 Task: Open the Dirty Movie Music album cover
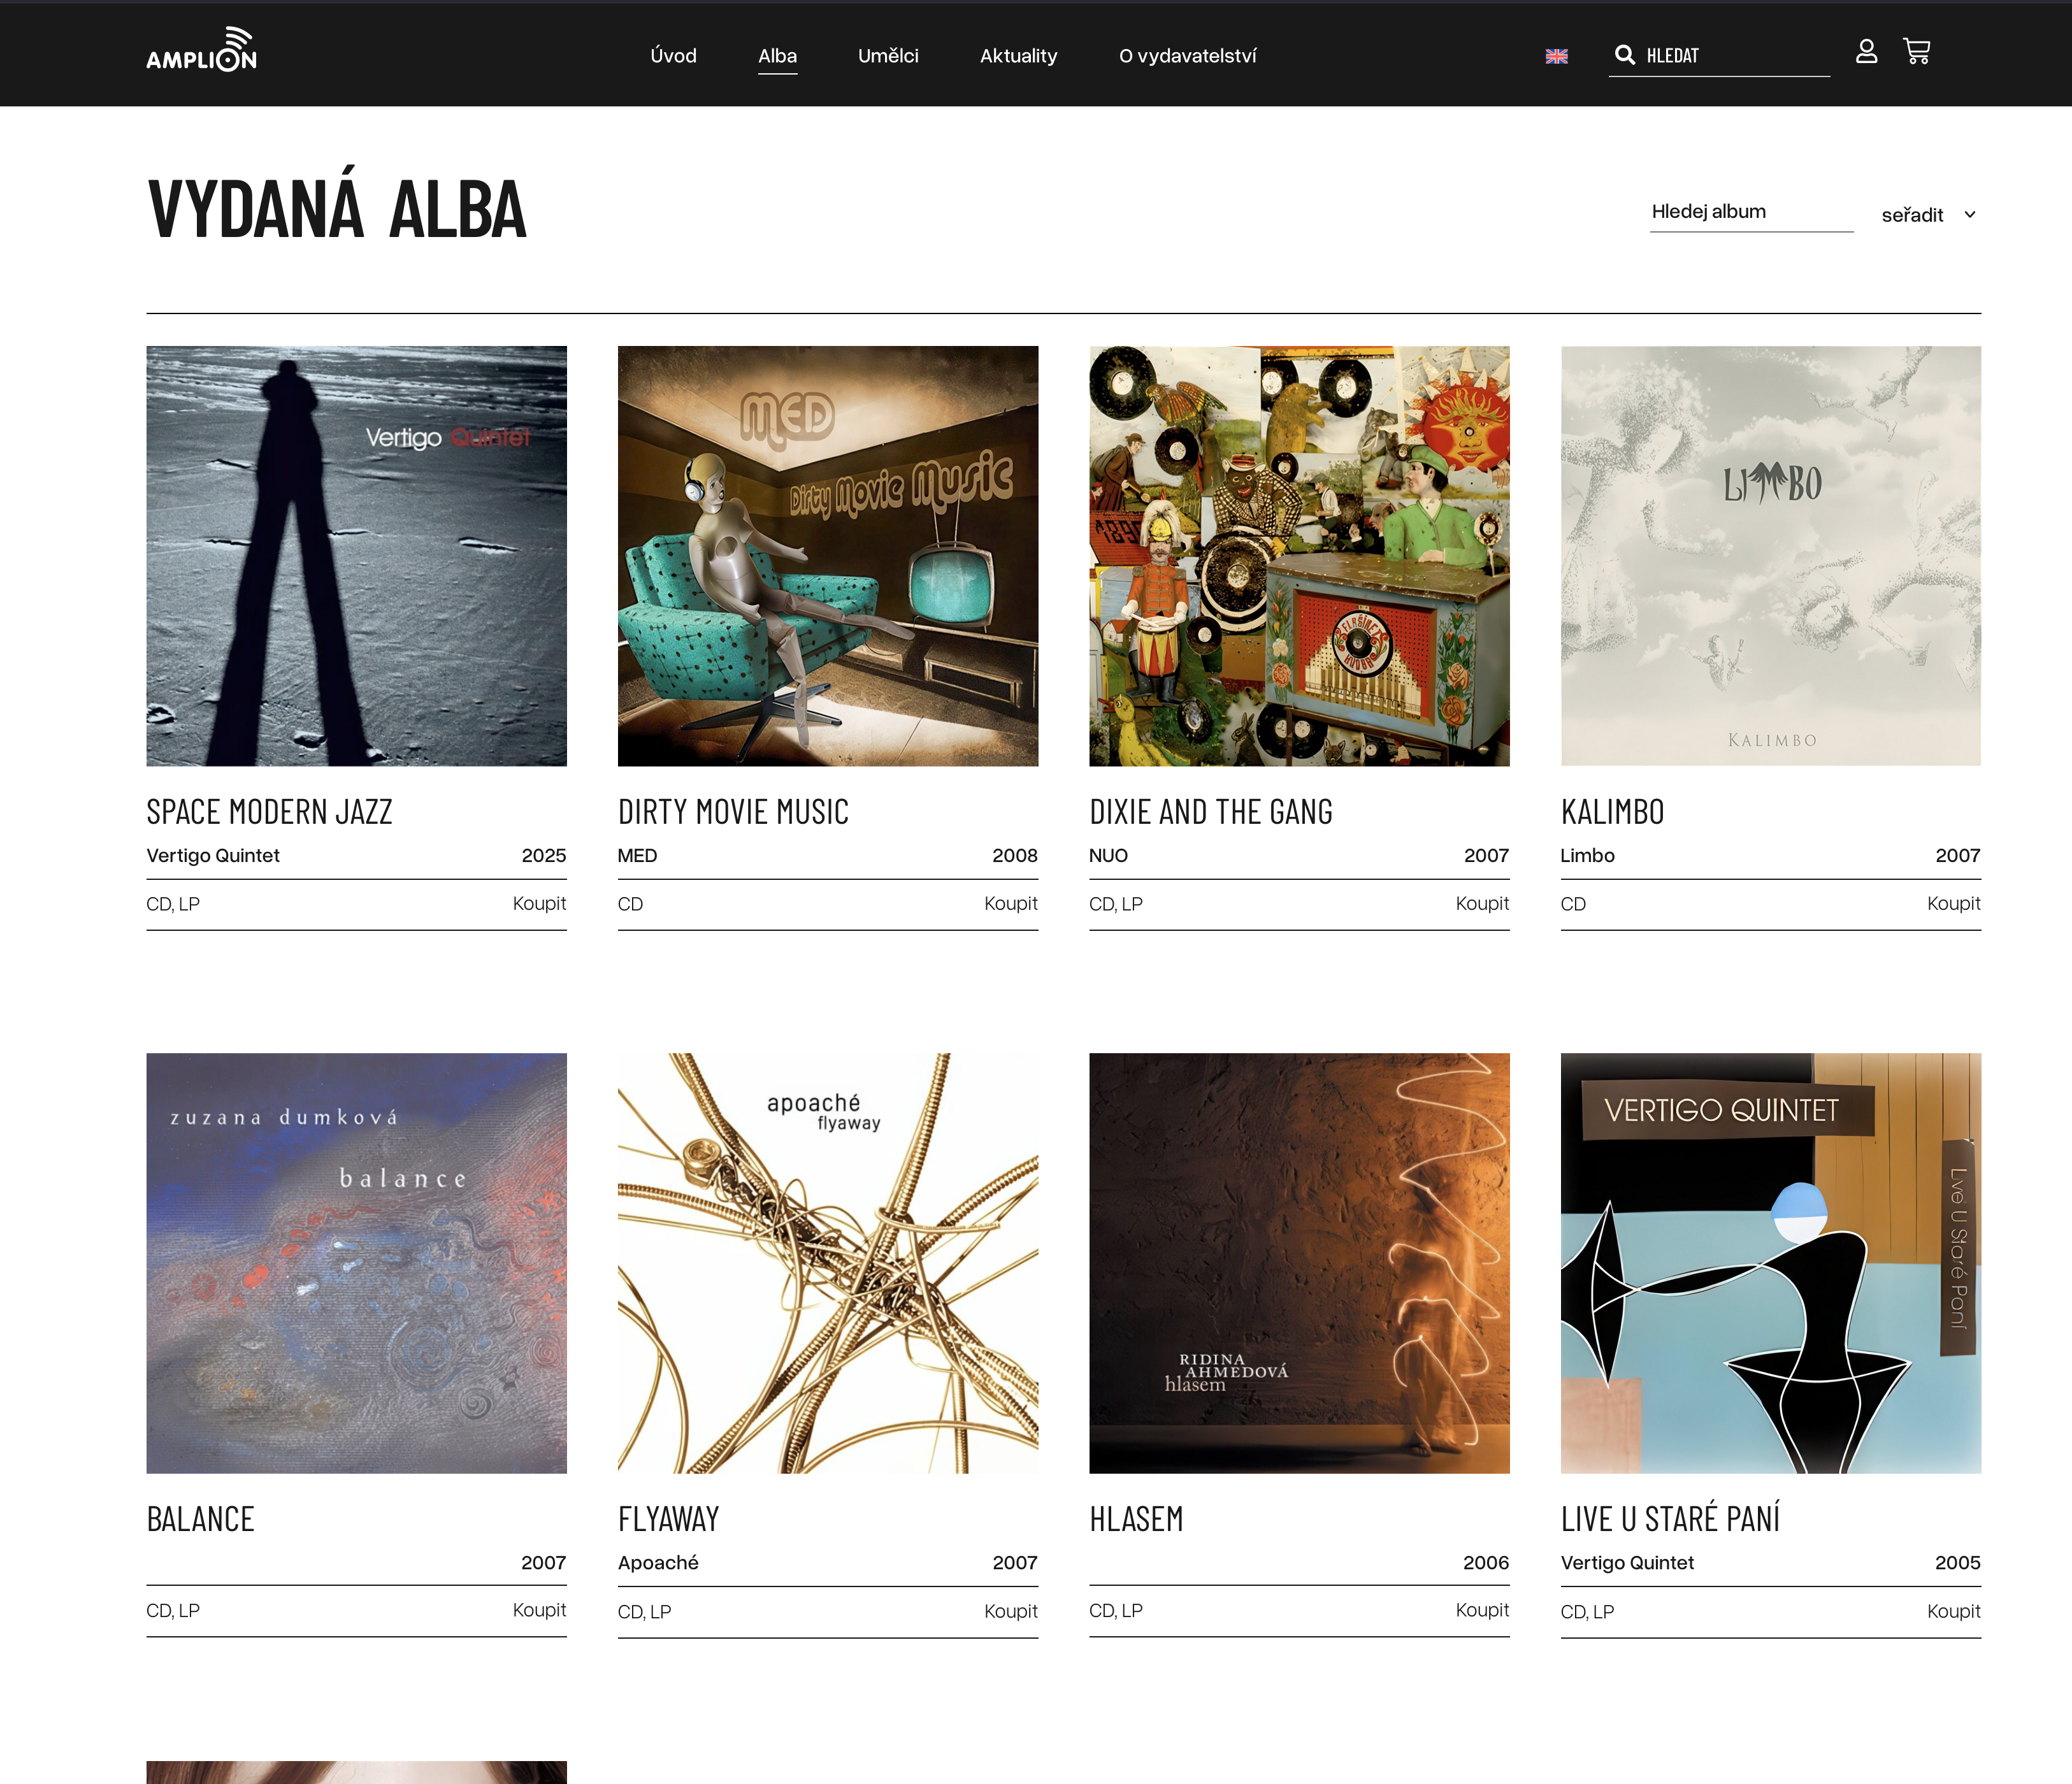[x=828, y=556]
